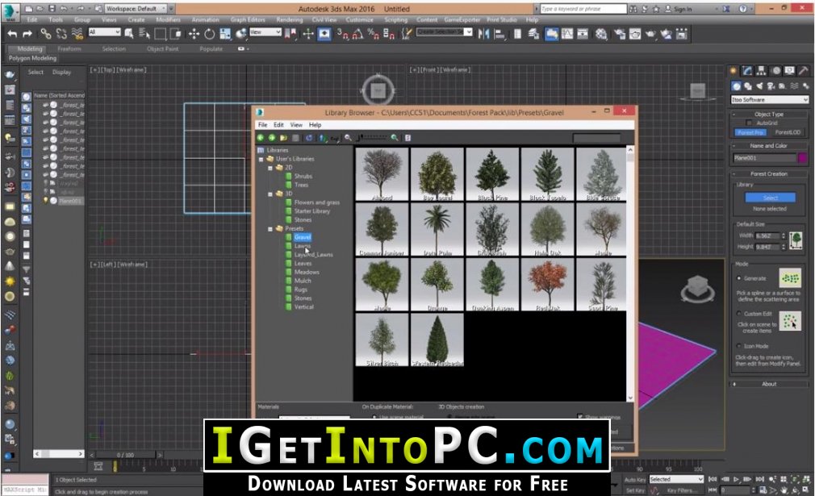Select the Select and Link tool
Image resolution: width=815 pixels, height=496 pixels.
pos(46,34)
